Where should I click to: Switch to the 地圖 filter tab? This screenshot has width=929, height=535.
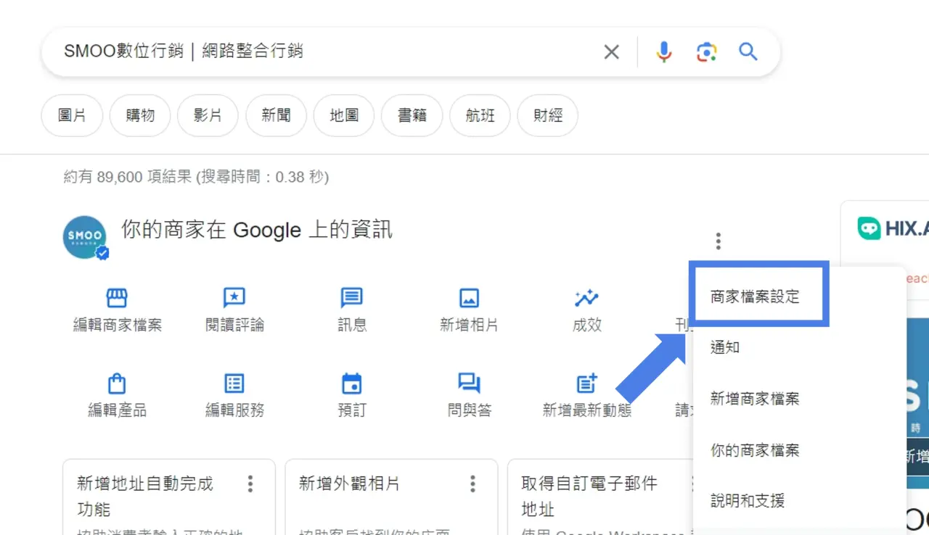[x=344, y=115]
